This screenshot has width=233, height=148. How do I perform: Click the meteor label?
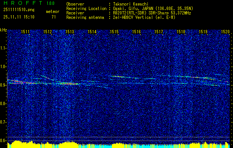[x=53, y=11]
